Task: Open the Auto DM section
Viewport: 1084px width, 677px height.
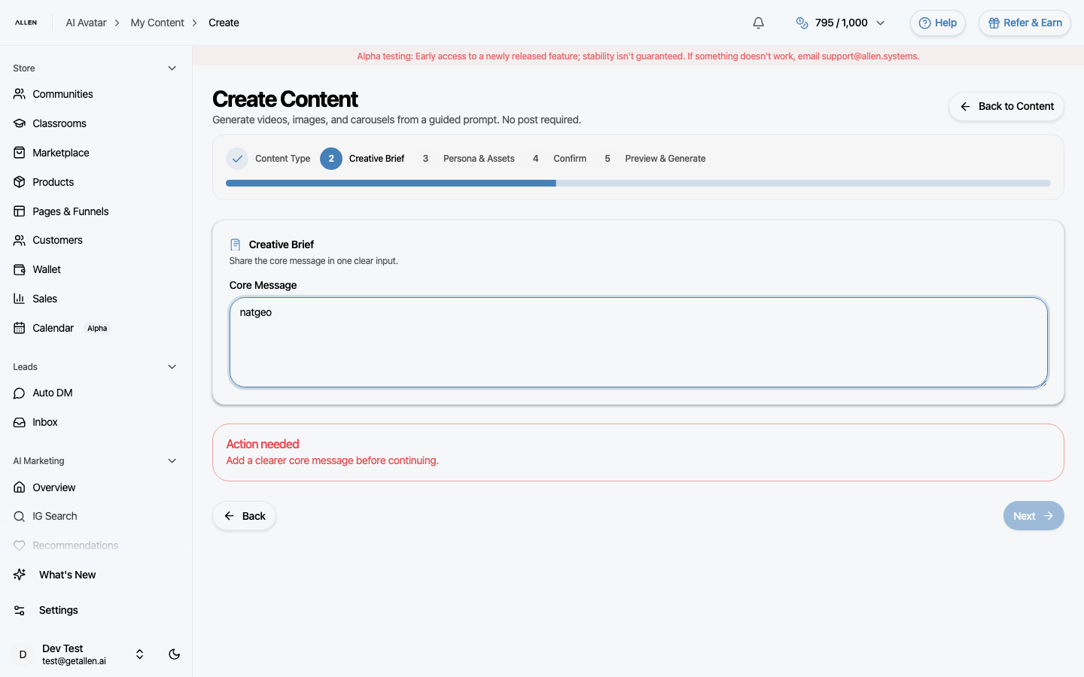Action: pos(52,393)
